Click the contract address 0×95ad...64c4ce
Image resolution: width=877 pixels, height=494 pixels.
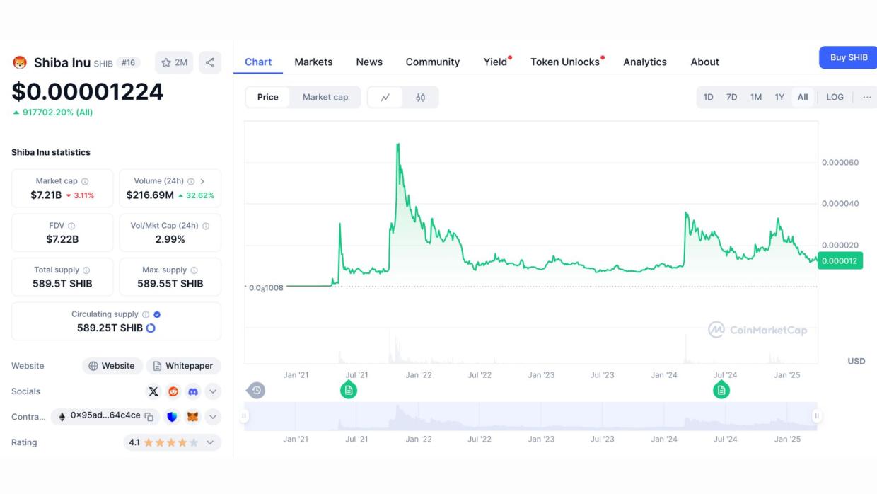coord(105,416)
